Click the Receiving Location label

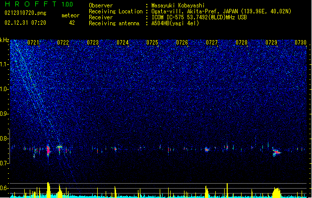(116, 11)
